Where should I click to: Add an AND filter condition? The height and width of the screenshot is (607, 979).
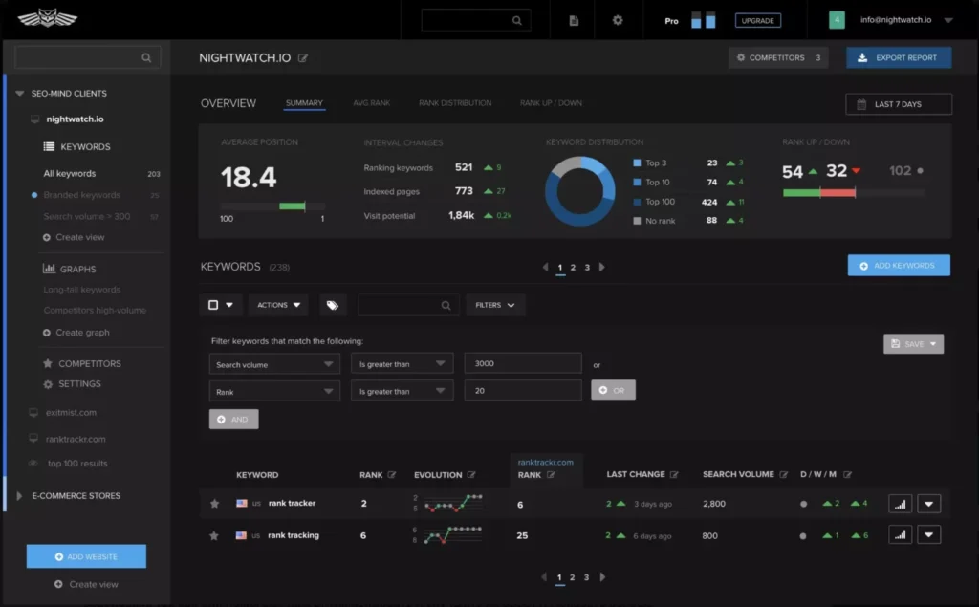[x=233, y=419]
